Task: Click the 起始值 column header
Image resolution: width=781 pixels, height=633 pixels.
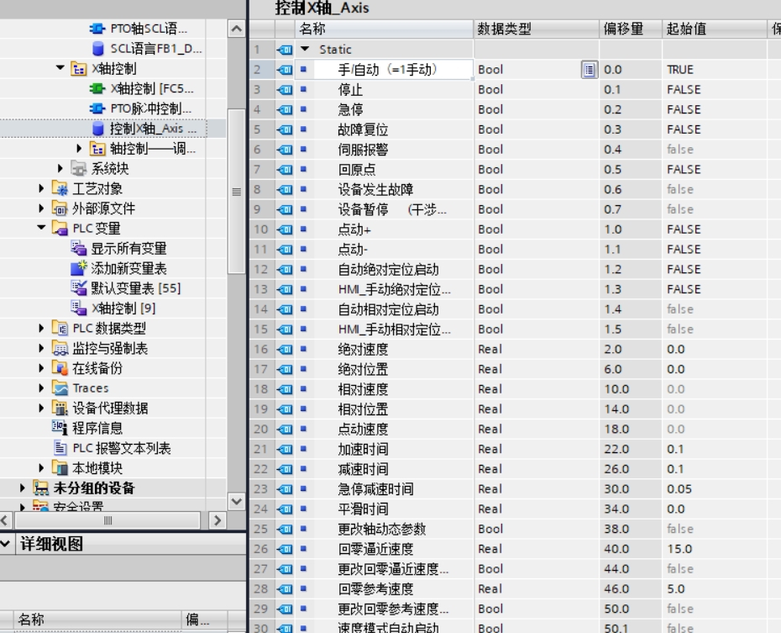Action: coord(715,29)
